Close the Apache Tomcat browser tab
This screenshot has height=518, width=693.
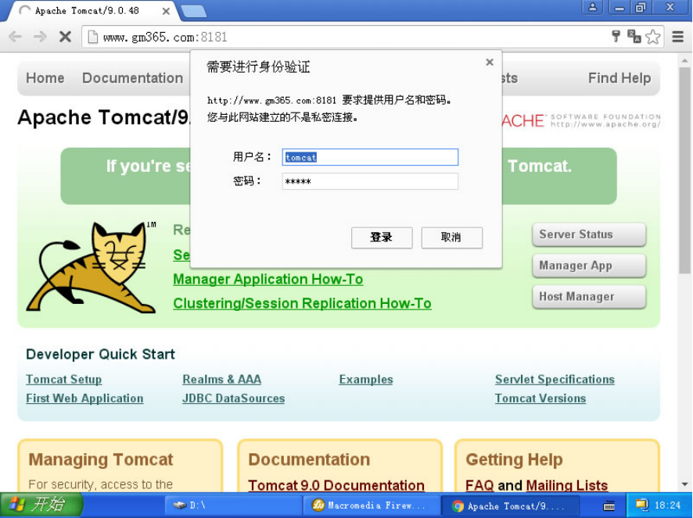pos(166,11)
